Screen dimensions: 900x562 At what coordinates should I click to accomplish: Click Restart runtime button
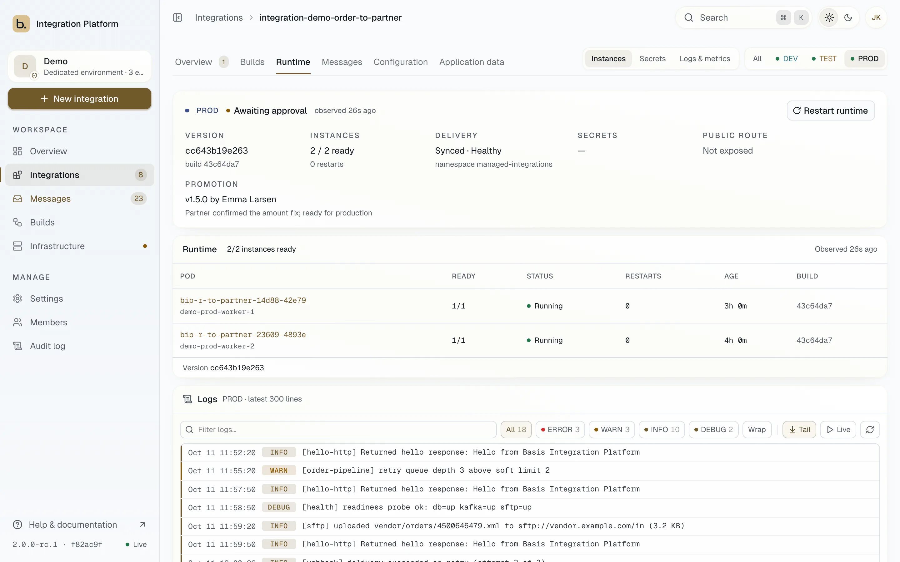830,111
